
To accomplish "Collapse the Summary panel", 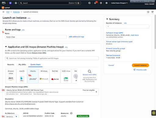I will (x=107, y=19).
